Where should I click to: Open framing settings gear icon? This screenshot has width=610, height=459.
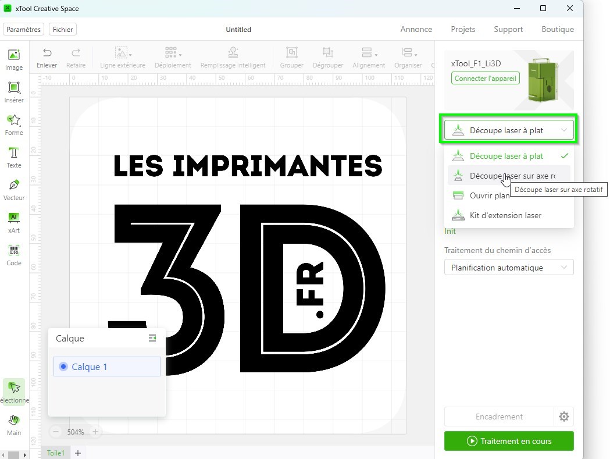tap(563, 417)
